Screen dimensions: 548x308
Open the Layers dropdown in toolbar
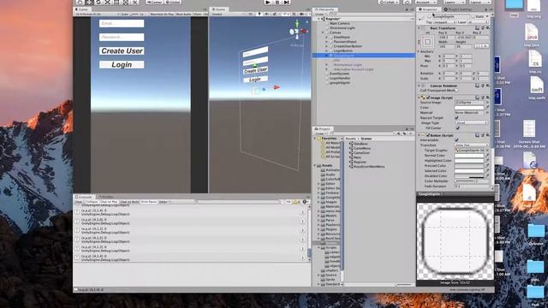454,2
